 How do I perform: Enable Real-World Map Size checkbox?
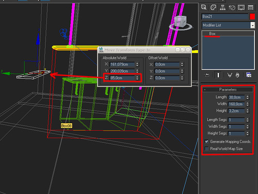click(x=206, y=148)
